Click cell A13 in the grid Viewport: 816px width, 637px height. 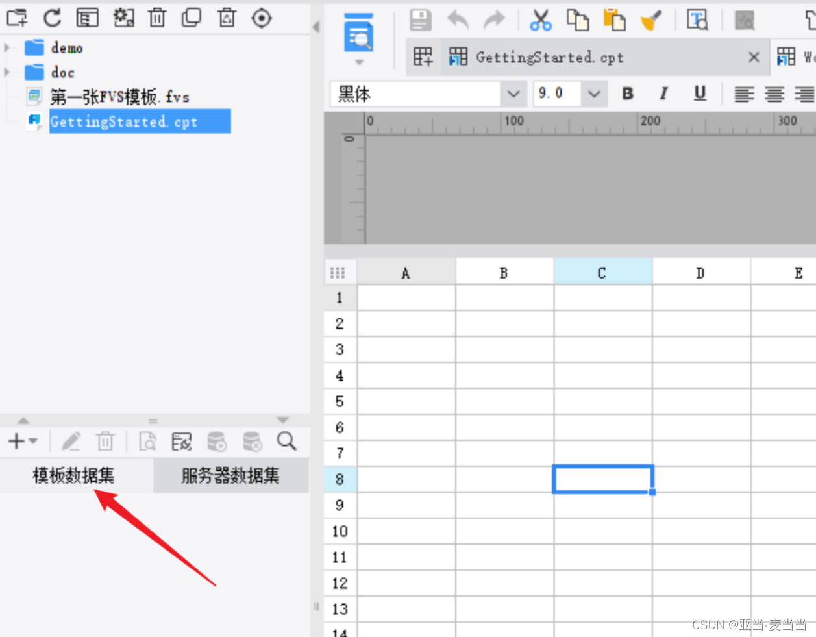click(x=406, y=609)
